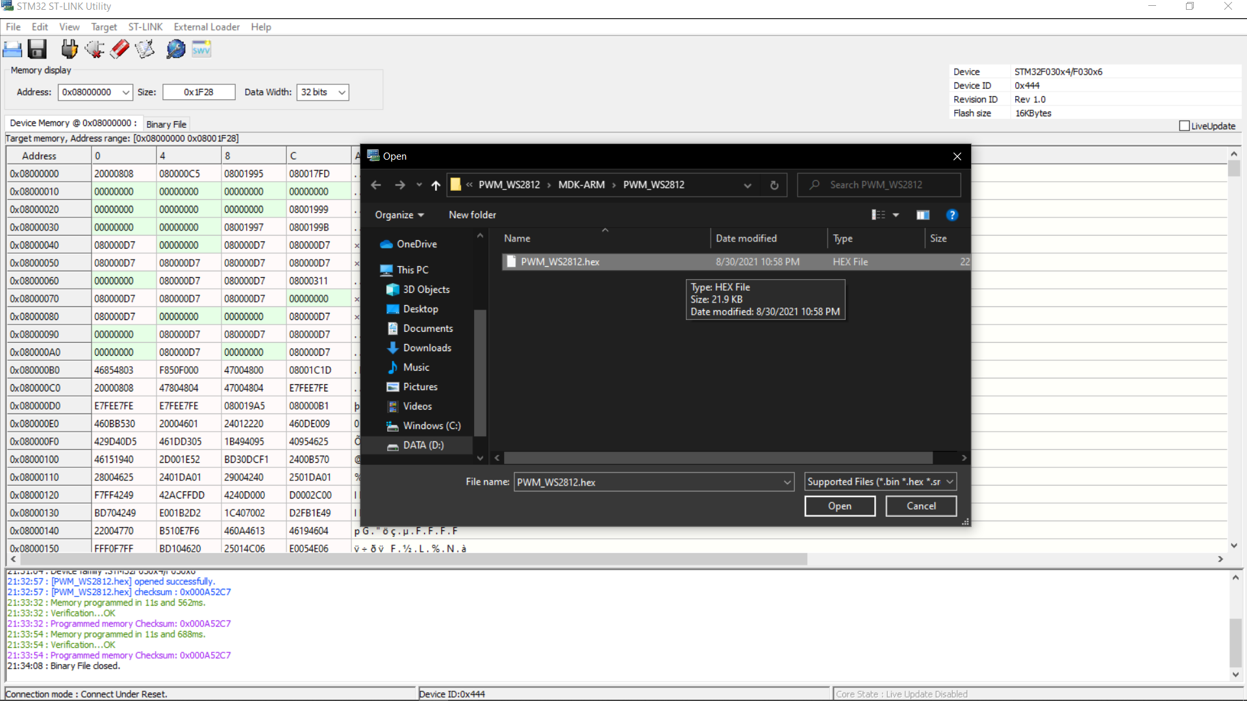
Task: Open the File menu
Action: pyautogui.click(x=13, y=27)
